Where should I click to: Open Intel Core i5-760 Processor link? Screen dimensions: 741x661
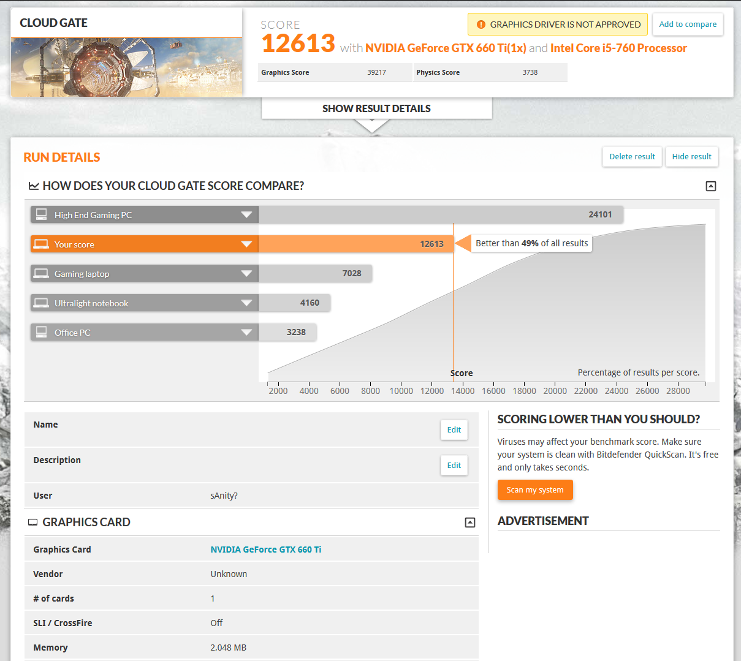click(x=618, y=48)
